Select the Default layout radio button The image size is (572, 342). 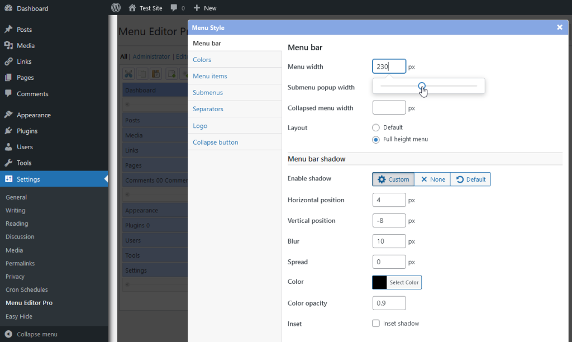(376, 127)
